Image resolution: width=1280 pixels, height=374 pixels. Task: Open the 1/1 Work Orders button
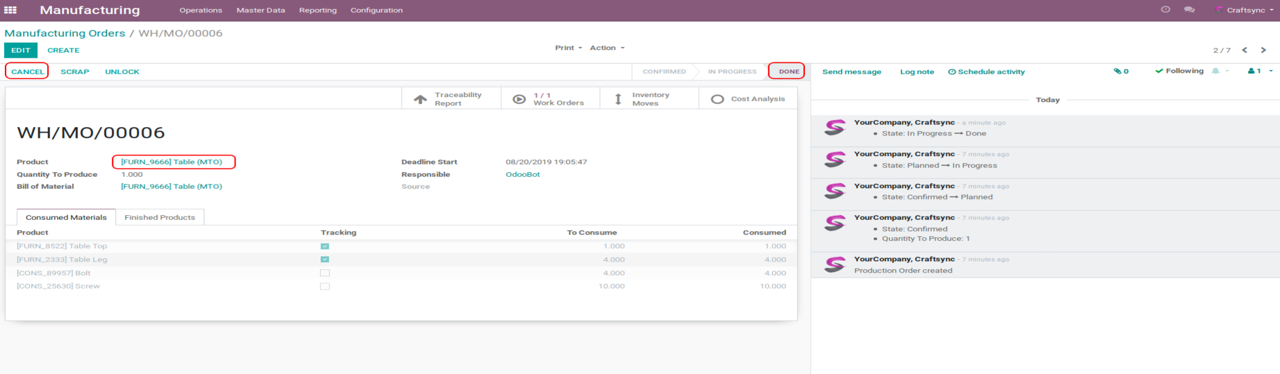tap(550, 99)
